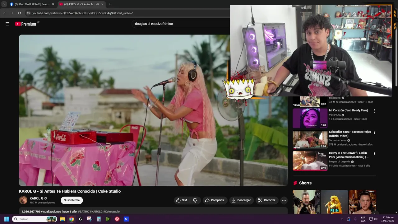Open the red circular taskbar app

[x=117, y=219]
